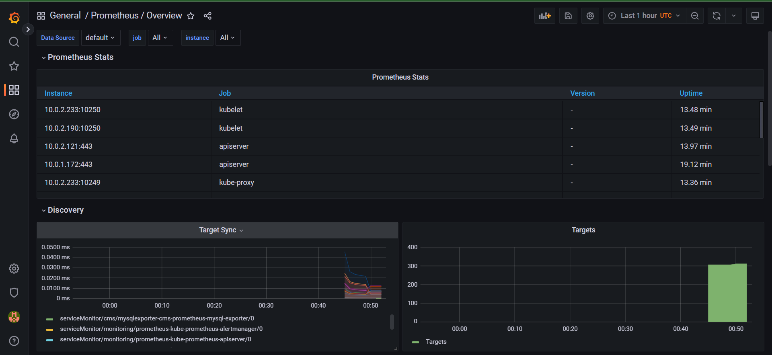
Task: Open Starred dashboards in sidebar
Action: [14, 66]
